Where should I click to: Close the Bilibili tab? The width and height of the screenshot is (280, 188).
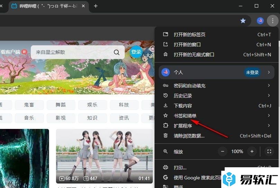(x=83, y=6)
